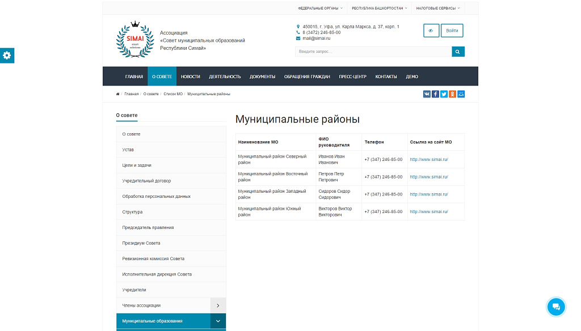Share page via the VK icon
The width and height of the screenshot is (581, 331).
click(427, 94)
